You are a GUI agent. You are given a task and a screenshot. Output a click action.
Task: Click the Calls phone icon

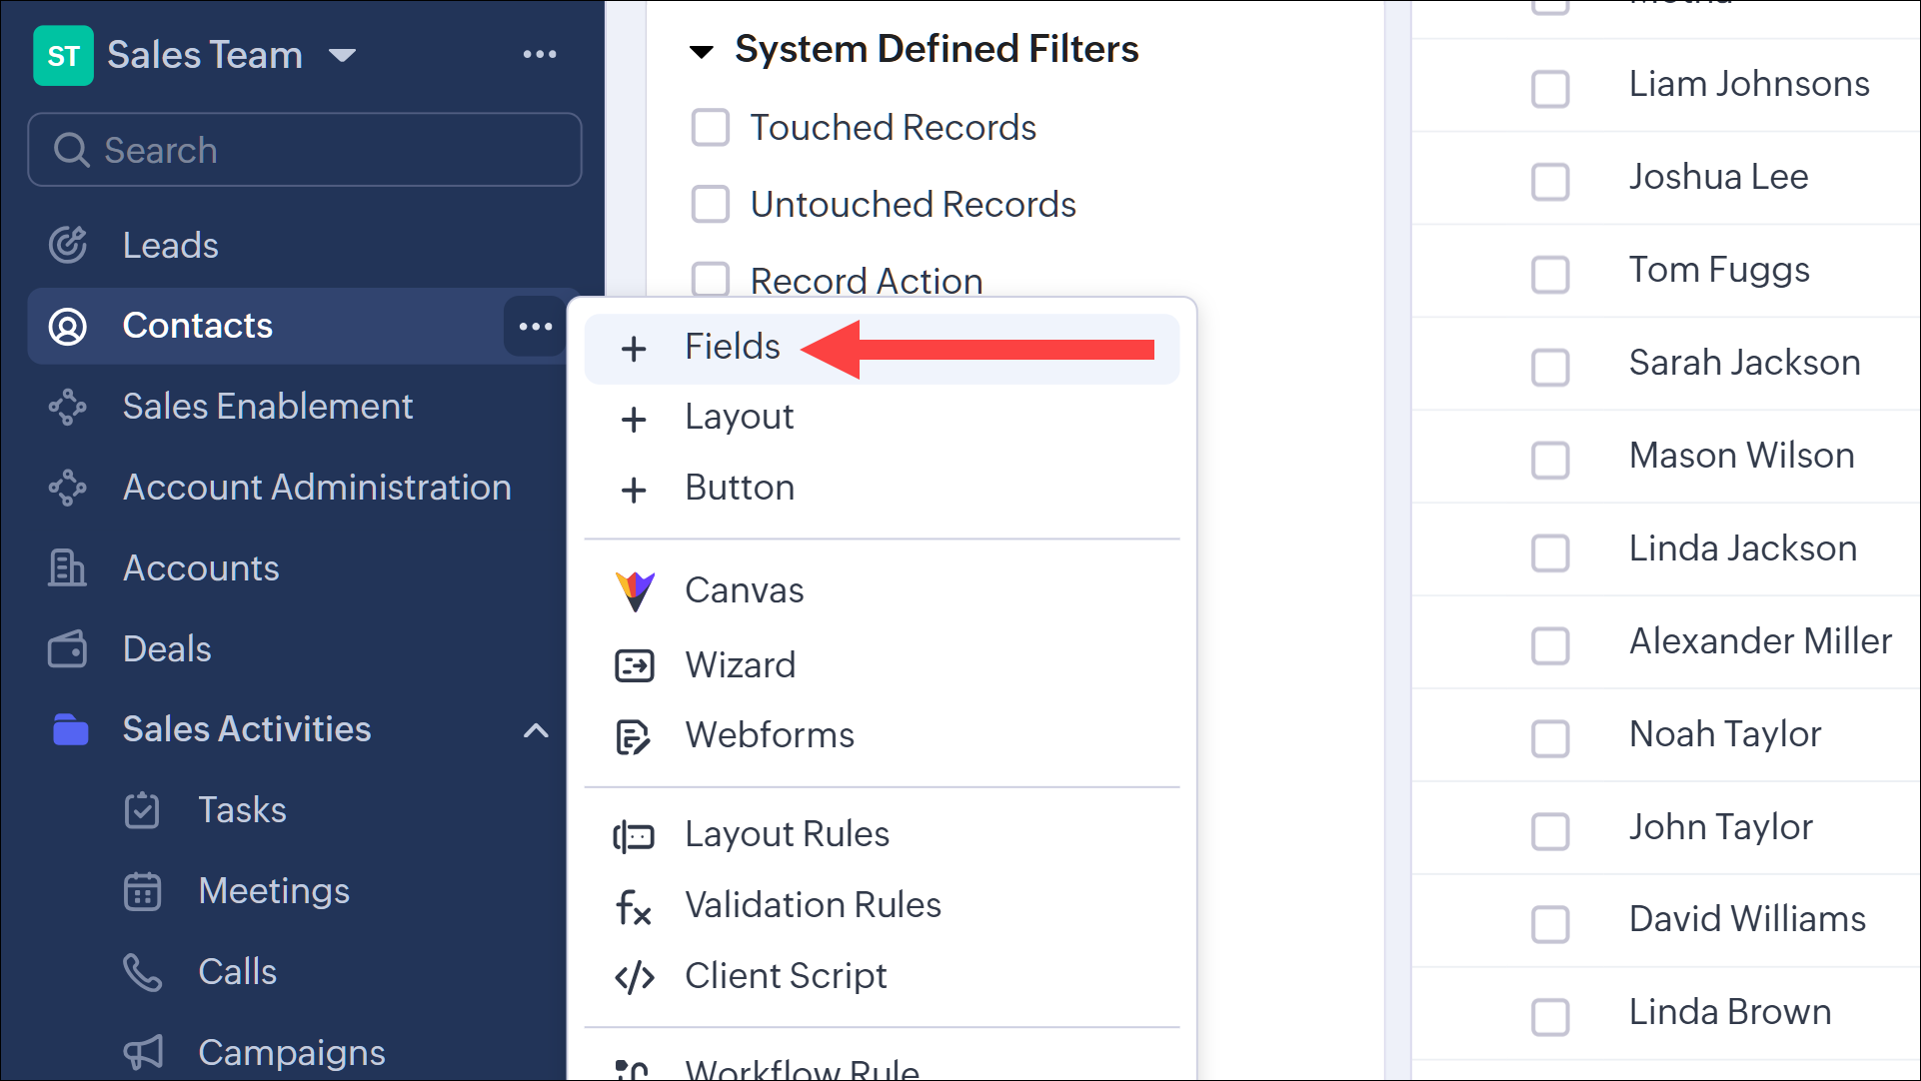pos(142,972)
